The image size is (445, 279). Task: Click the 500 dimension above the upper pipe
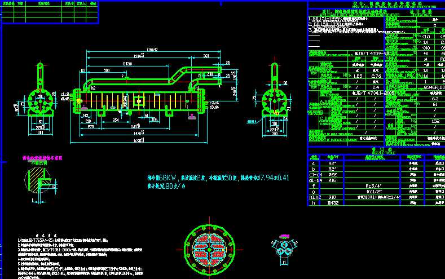point(107,70)
